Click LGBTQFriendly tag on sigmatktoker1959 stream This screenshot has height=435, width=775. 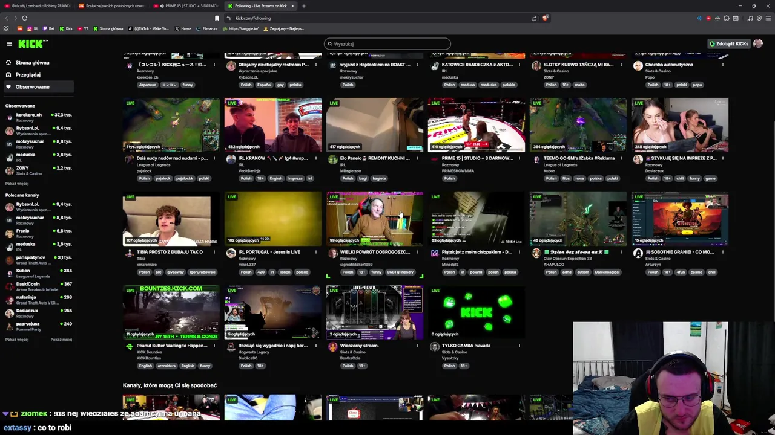point(400,272)
